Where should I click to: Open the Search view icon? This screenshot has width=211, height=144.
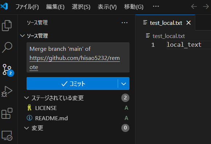click(7, 47)
